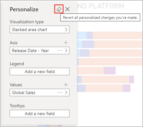Click the lavender segment of the second bar
This screenshot has height=127, width=143.
click(x=88, y=44)
